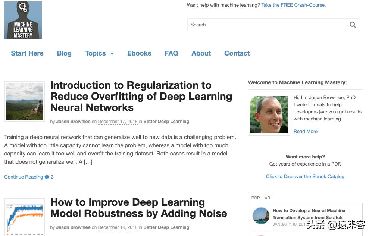Viewport: 372px width, 236px height.
Task: Click the December 17, 2018 date text
Action: click(118, 122)
